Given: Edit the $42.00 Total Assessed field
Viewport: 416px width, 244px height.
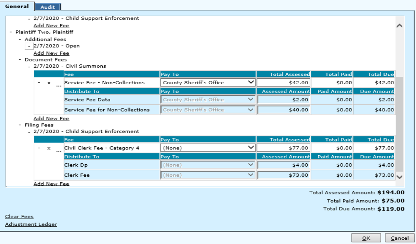Looking at the screenshot, I should pos(283,83).
